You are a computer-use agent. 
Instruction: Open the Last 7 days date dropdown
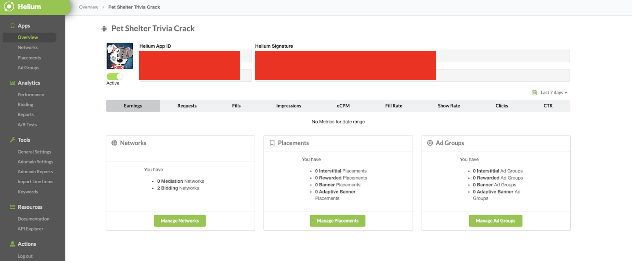point(554,92)
